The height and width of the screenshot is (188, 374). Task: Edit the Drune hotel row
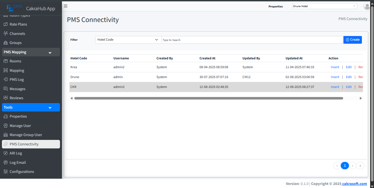[x=349, y=77]
